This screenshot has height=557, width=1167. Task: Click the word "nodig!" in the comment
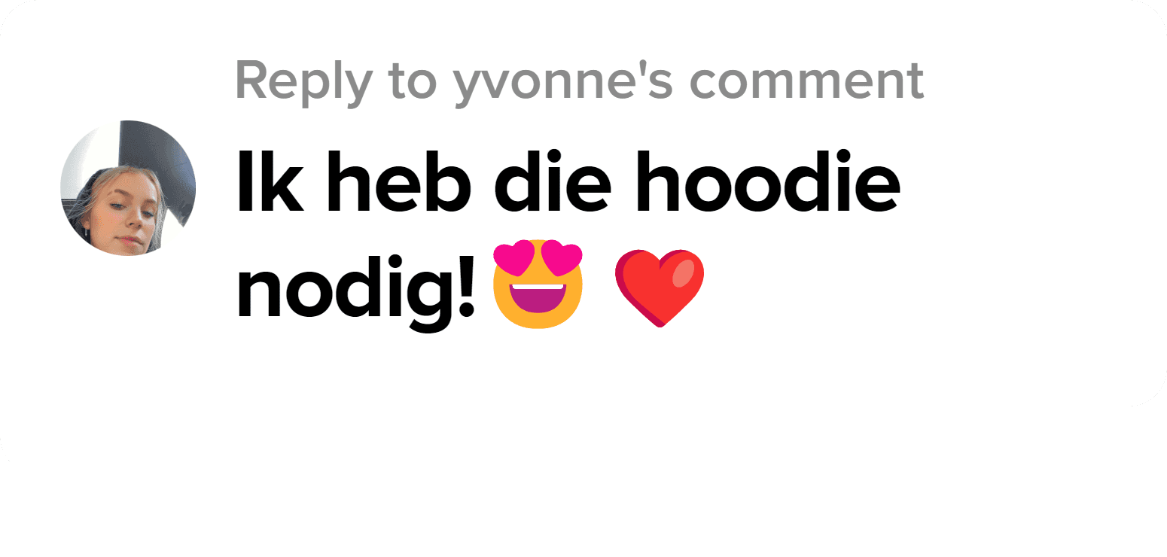click(358, 289)
